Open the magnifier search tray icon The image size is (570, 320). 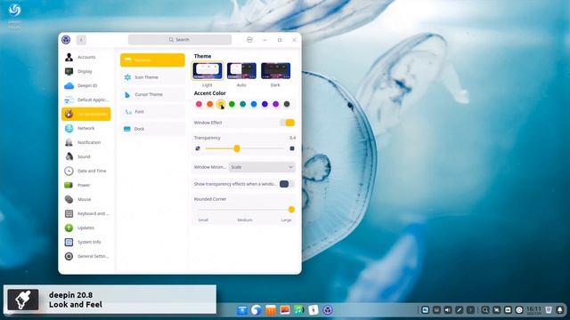coord(484,310)
